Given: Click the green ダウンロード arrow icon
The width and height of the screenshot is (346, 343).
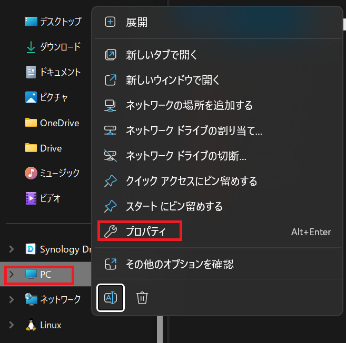Looking at the screenshot, I should coord(31,47).
